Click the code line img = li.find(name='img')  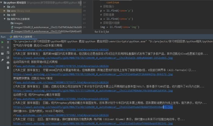pos(120,27)
